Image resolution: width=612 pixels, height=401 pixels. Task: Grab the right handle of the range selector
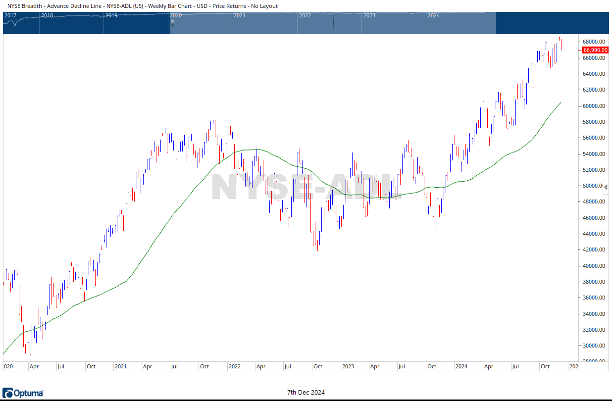click(x=493, y=22)
